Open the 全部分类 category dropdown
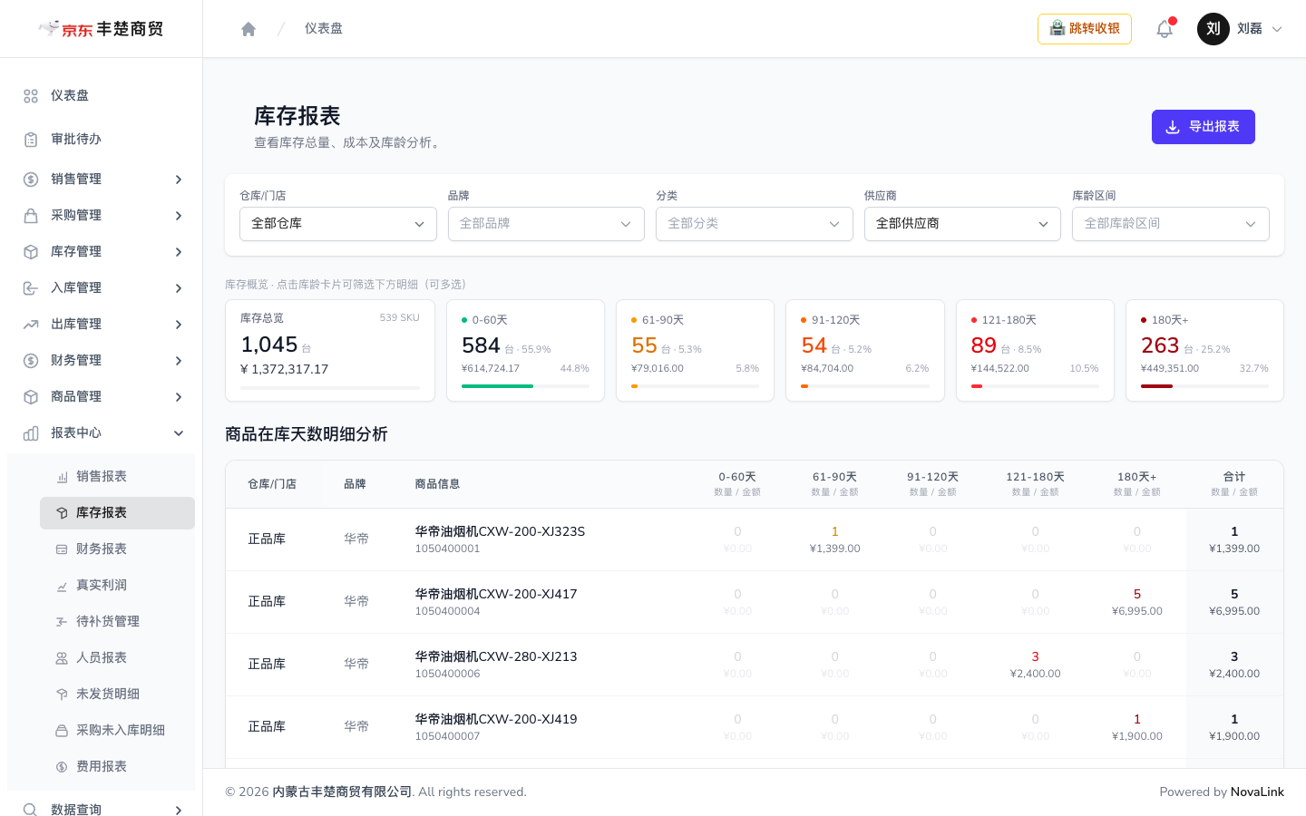This screenshot has width=1306, height=816. point(755,224)
